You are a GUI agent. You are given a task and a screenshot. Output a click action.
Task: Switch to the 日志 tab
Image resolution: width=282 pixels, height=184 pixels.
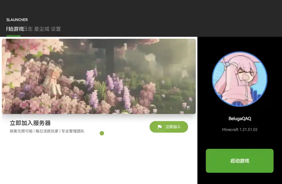pos(28,29)
